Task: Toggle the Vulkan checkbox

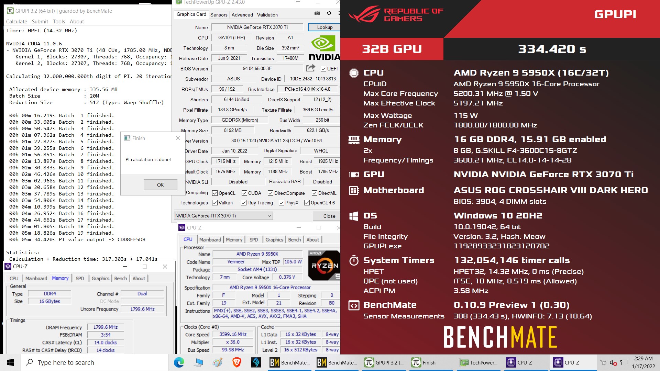Action: coord(215,203)
